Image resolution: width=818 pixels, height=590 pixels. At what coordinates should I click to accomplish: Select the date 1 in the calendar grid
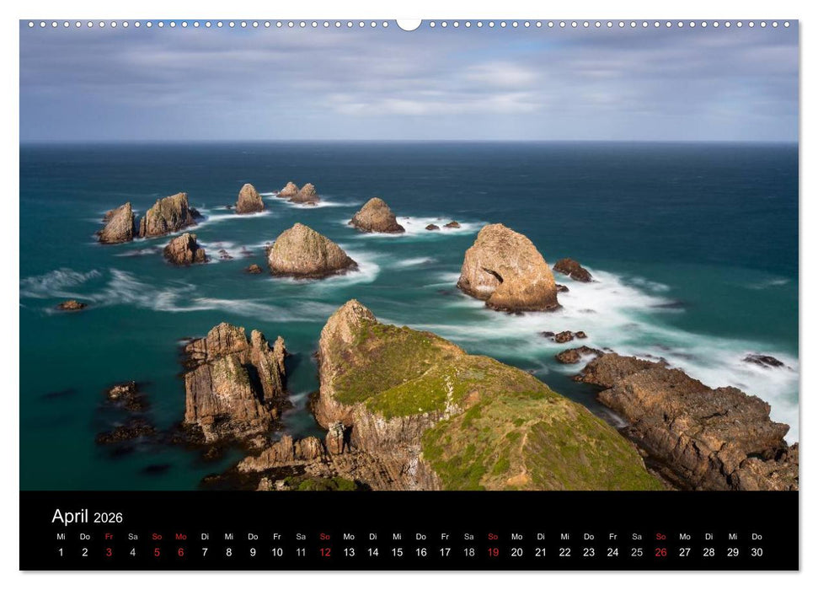coord(59,552)
